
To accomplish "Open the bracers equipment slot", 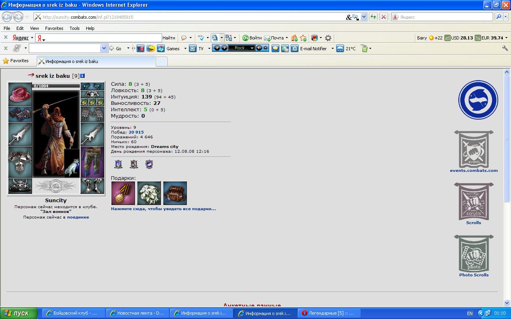I will point(20,114).
